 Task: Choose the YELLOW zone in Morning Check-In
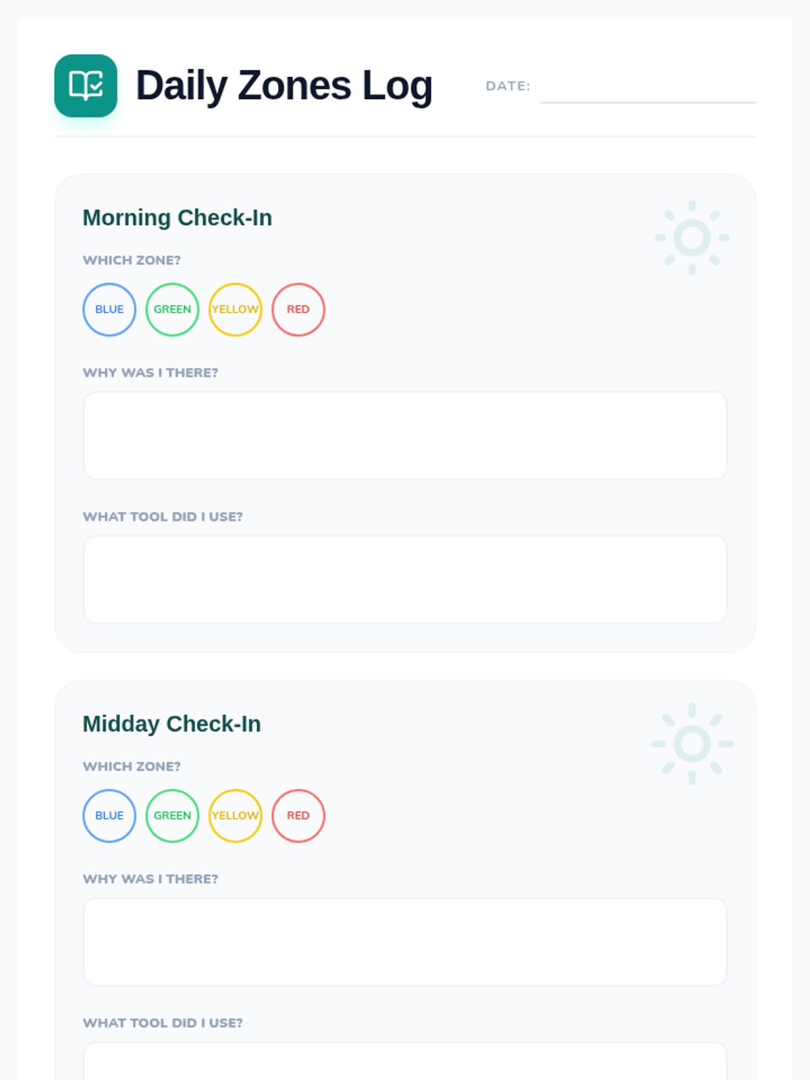[236, 309]
